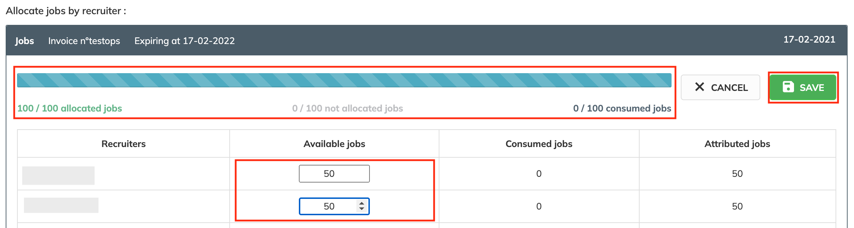Screen dimensions: 854x228
Task: Click the Invoice n°testops header text
Action: click(84, 41)
